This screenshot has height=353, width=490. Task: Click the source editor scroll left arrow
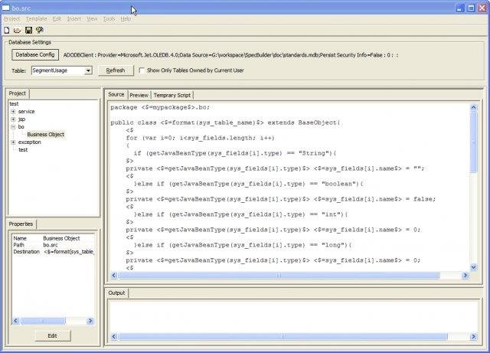[x=114, y=275]
